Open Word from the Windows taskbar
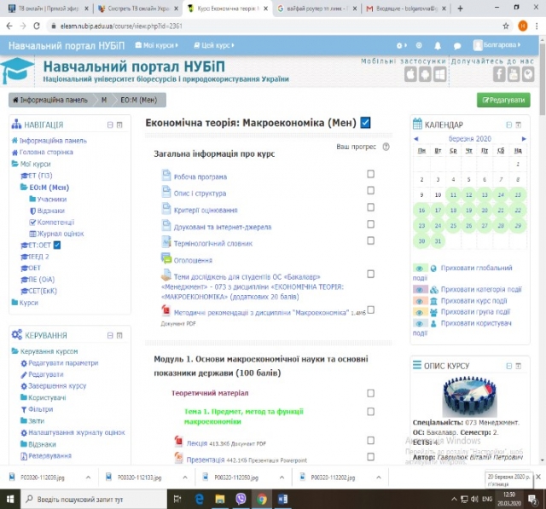Viewport: 546px width, 509px height. [282, 499]
